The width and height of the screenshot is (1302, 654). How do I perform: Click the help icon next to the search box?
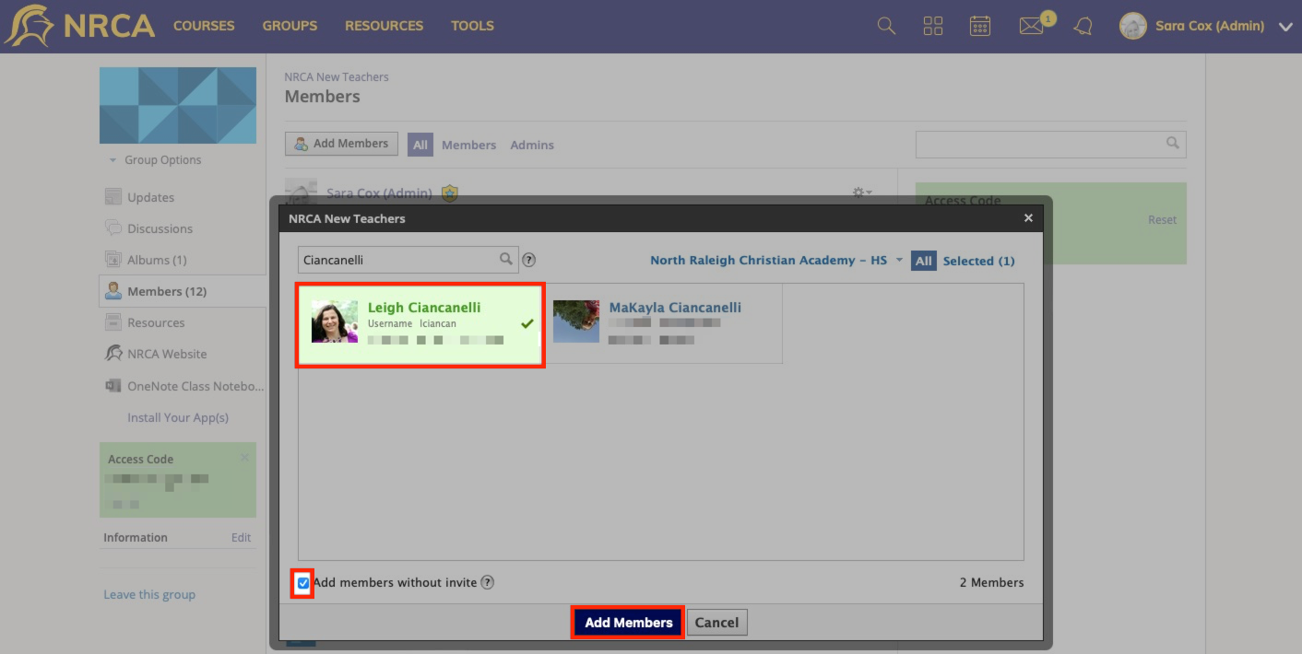pos(529,260)
